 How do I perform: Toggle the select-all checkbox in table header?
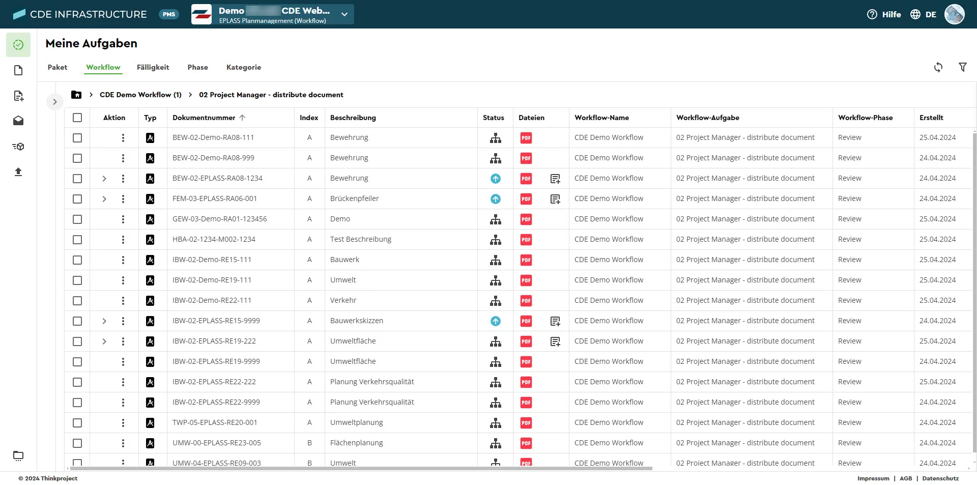(x=77, y=118)
